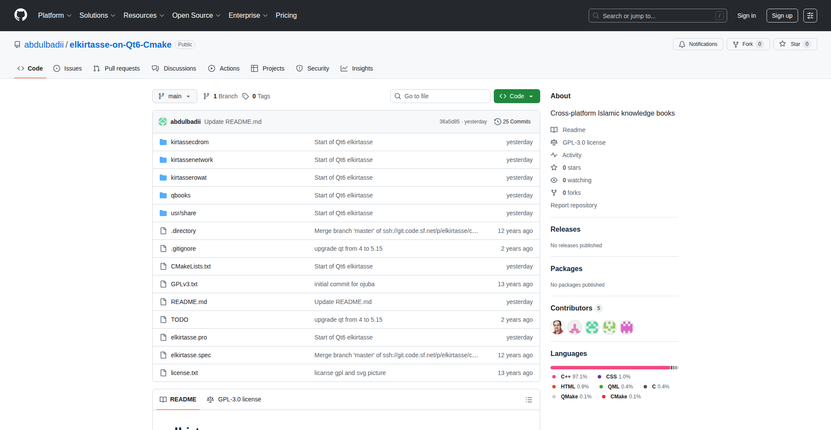The width and height of the screenshot is (831, 430).
Task: Star this repository
Action: click(795, 44)
